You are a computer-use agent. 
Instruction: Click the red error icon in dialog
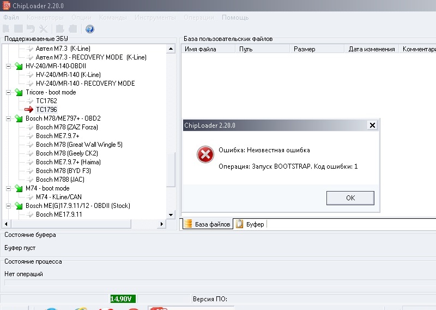[205, 156]
